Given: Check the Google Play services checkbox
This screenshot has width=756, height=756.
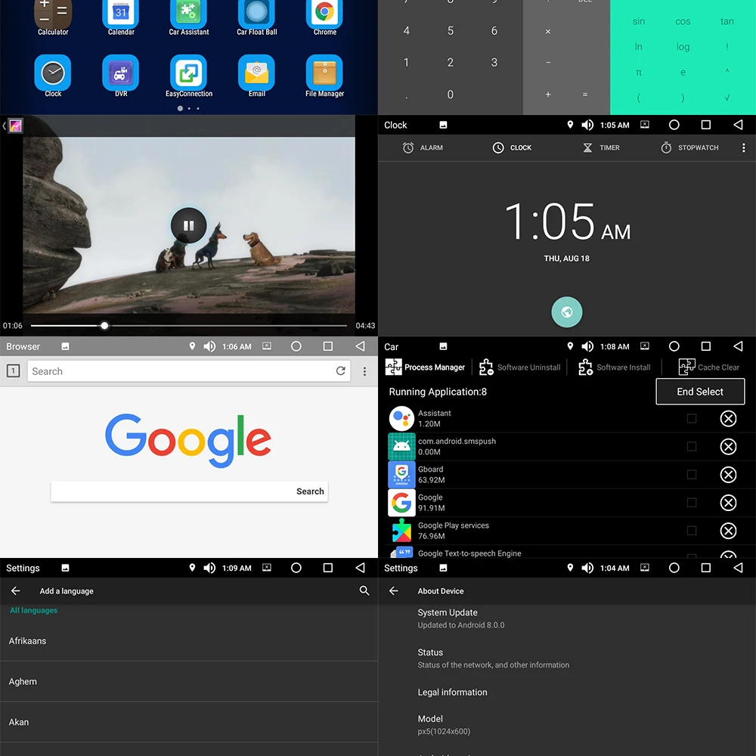Looking at the screenshot, I should point(692,531).
